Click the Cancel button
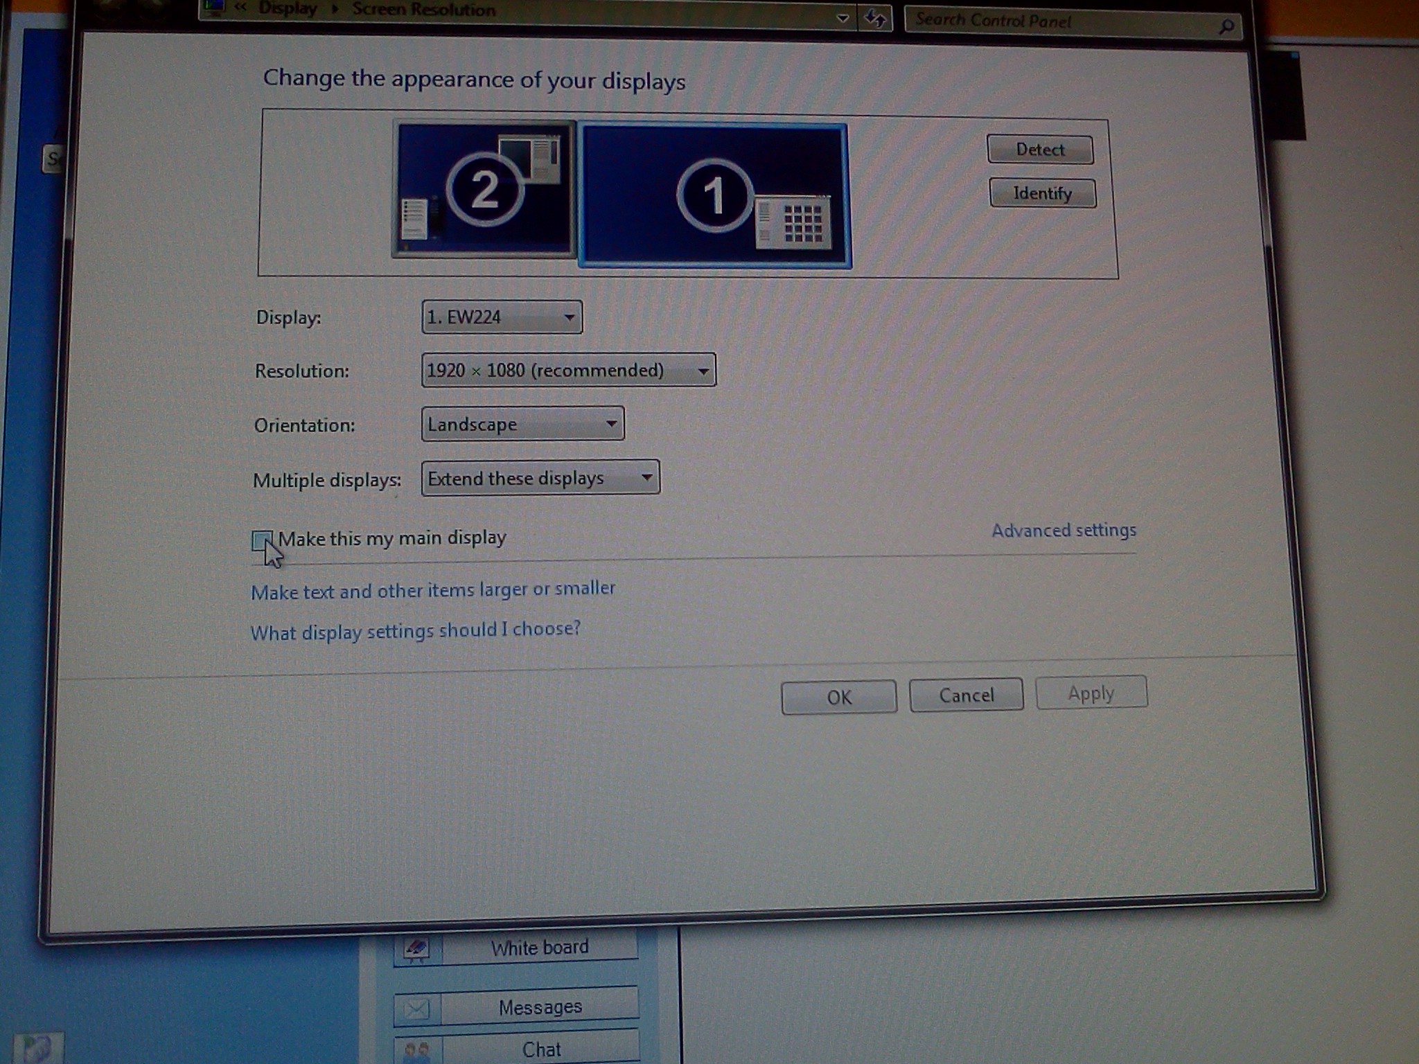 [966, 695]
